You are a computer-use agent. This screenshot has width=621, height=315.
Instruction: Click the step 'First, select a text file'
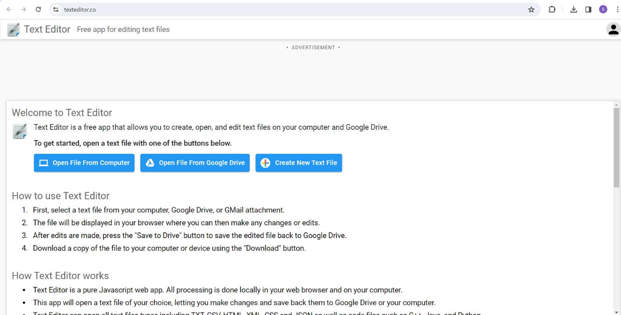click(x=159, y=210)
